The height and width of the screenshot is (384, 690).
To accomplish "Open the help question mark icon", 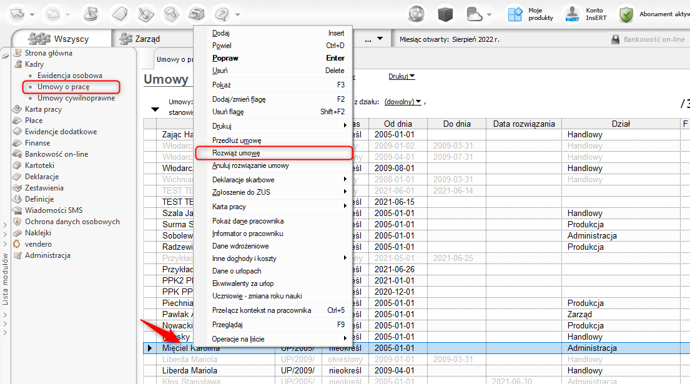I will [222, 14].
